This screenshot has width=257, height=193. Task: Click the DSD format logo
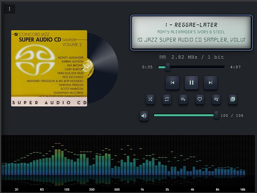163,57
